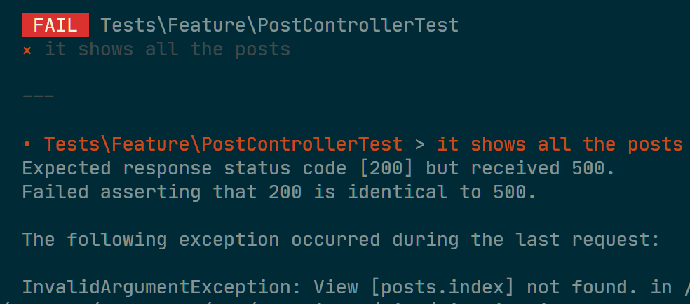Click the dimmed 'it shows all the posts' line
This screenshot has width=690, height=304.
pyautogui.click(x=168, y=50)
